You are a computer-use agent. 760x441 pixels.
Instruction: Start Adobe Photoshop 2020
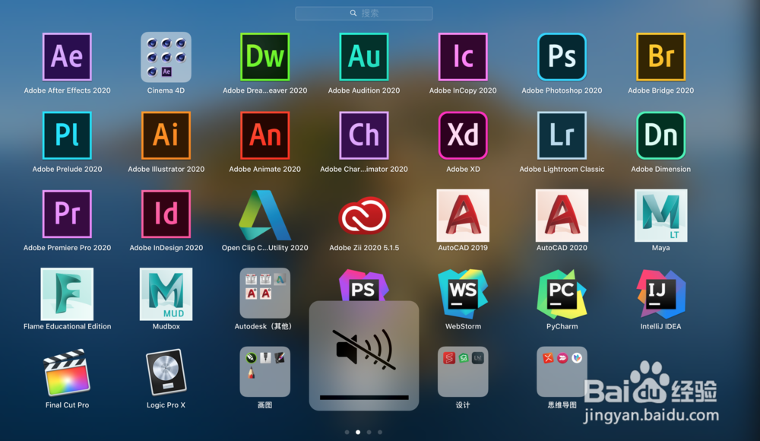pyautogui.click(x=562, y=57)
